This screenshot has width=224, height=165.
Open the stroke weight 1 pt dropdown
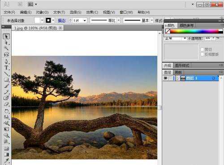pyautogui.click(x=85, y=21)
